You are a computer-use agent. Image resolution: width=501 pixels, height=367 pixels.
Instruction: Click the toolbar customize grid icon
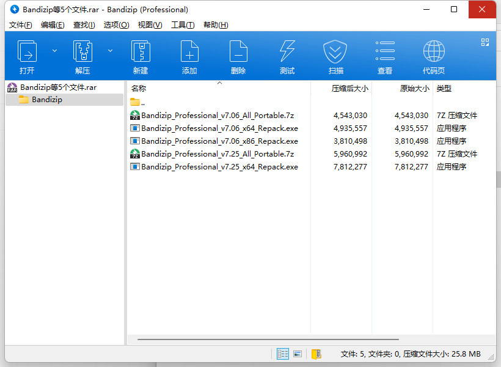point(485,42)
